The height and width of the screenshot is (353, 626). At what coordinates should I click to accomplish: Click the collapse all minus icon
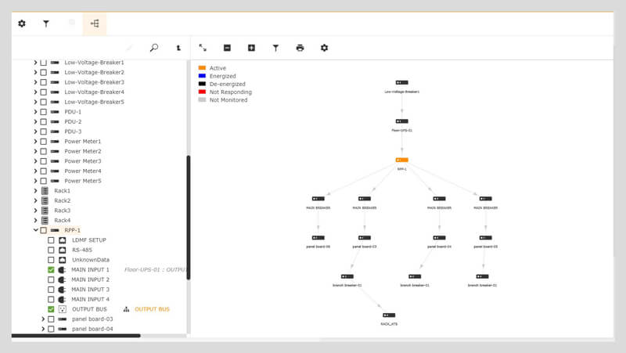[227, 48]
